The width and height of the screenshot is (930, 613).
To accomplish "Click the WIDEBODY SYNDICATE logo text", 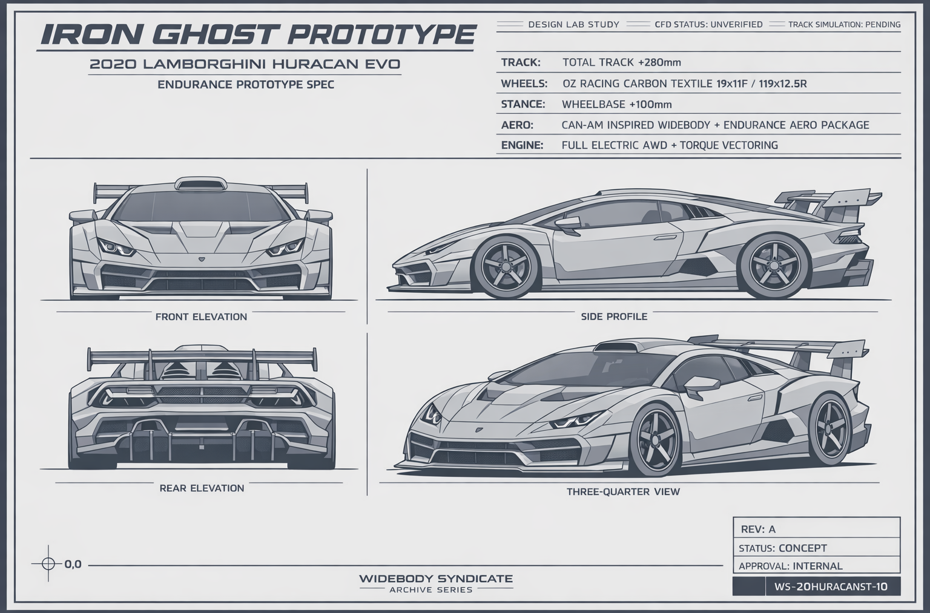I will [x=435, y=579].
